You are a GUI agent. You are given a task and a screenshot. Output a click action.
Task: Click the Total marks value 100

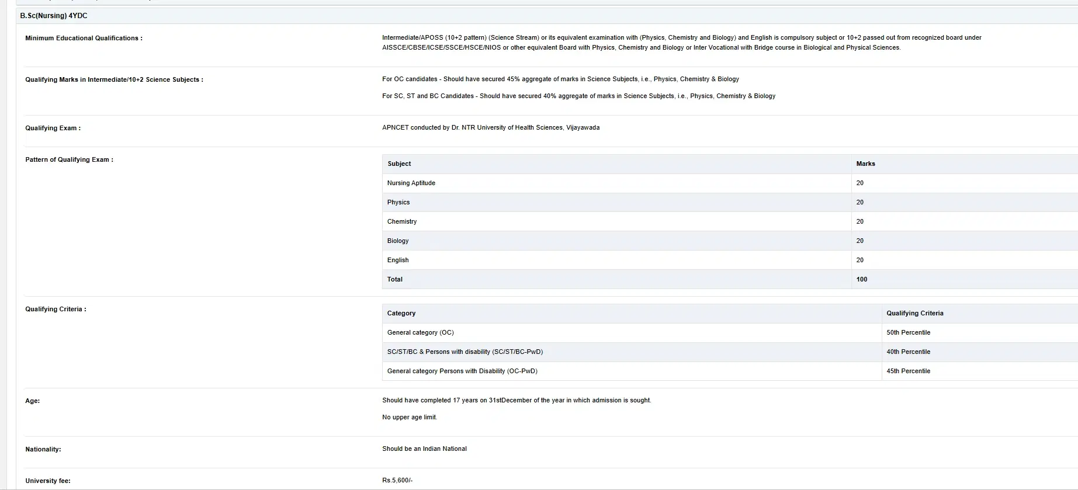pyautogui.click(x=861, y=280)
